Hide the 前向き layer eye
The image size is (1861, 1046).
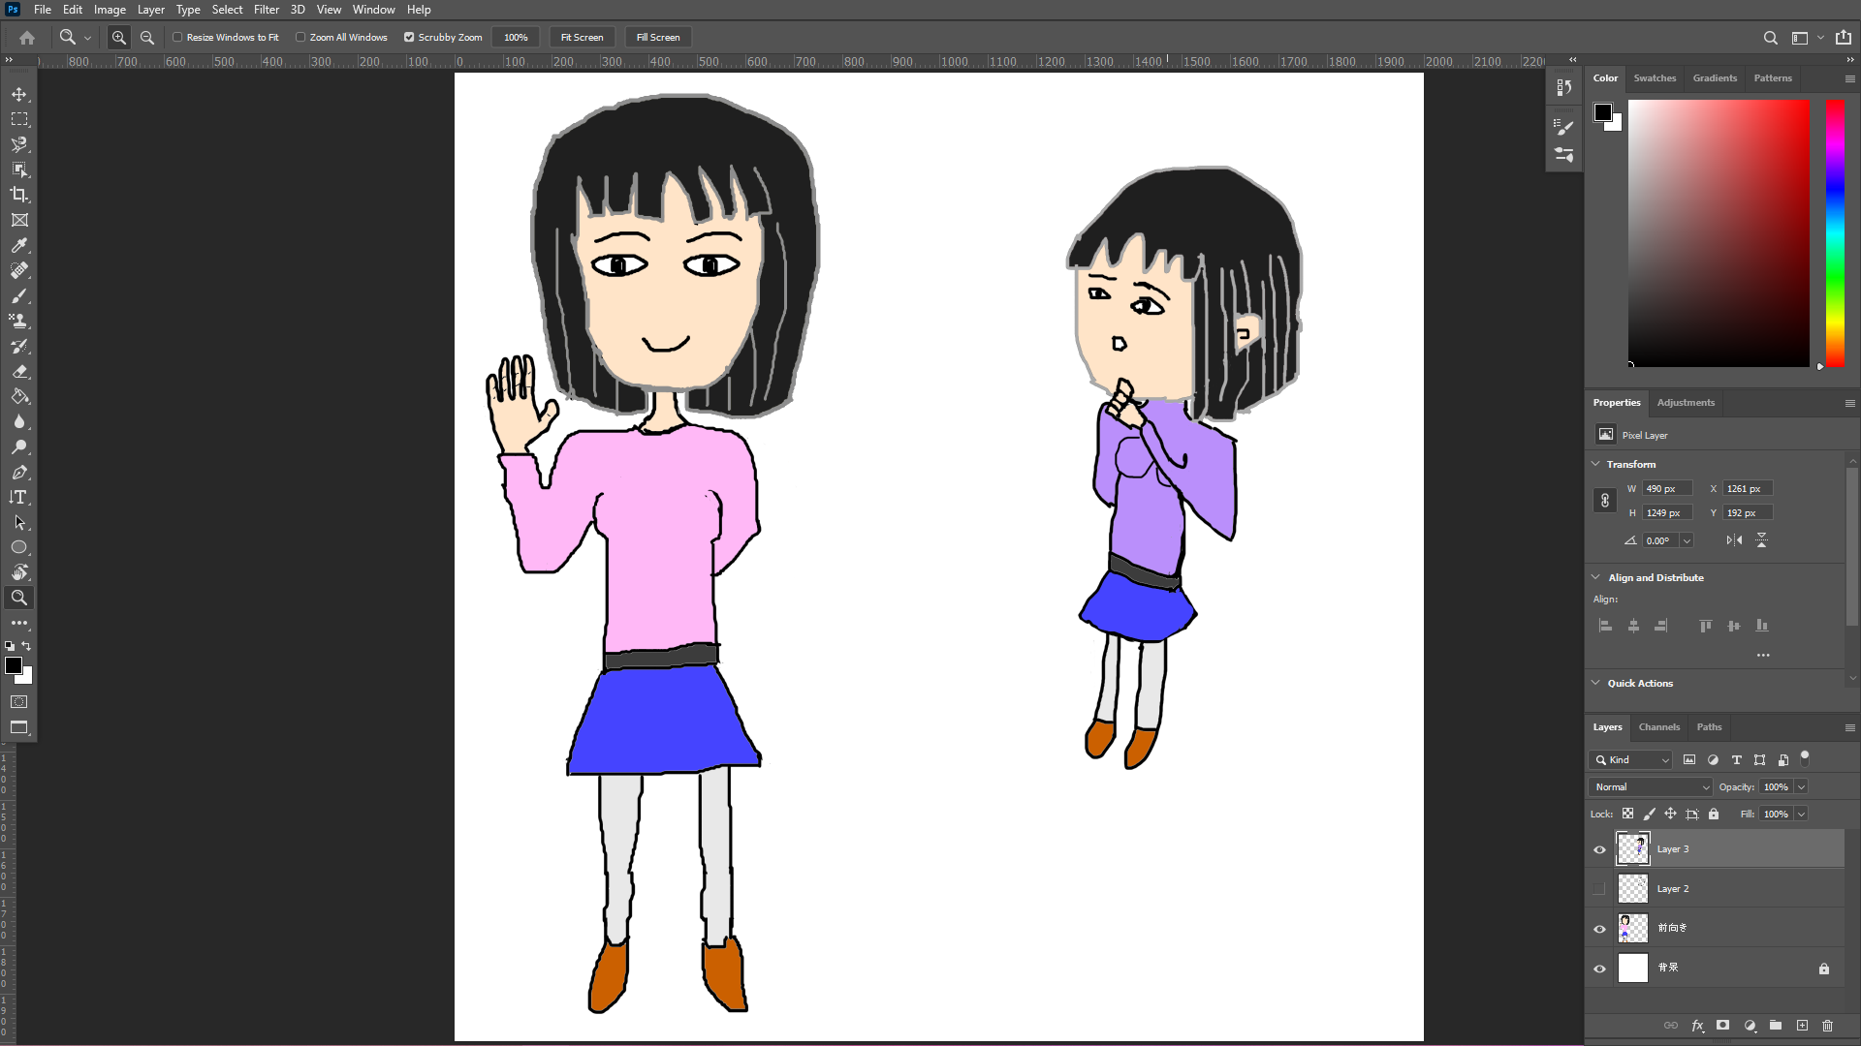1599,929
